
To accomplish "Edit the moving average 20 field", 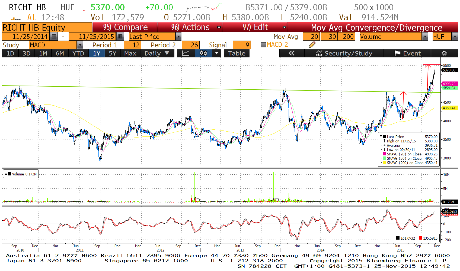I will click(311, 37).
